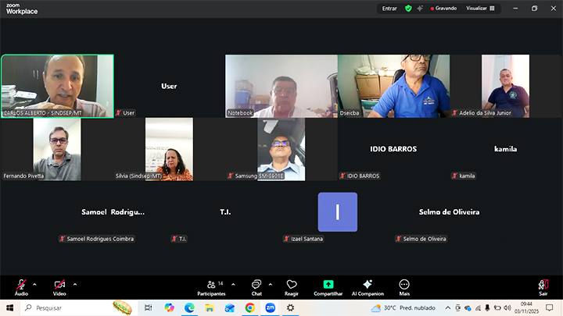Select Izael Santana's purple avatar tile

pos(337,212)
